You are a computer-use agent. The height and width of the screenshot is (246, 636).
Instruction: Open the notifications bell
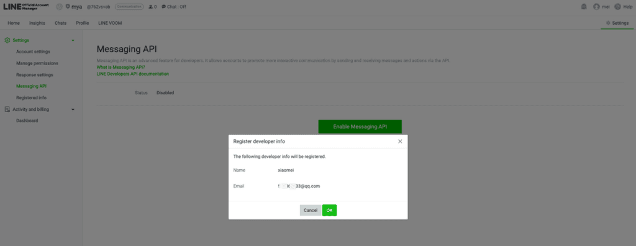pyautogui.click(x=584, y=6)
